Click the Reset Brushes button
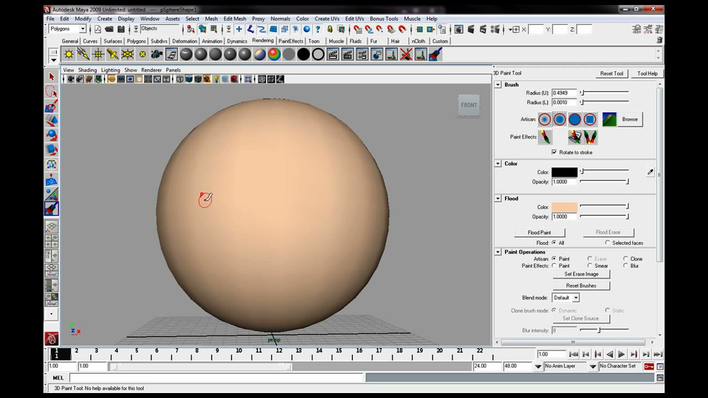This screenshot has width=708, height=398. (x=581, y=286)
